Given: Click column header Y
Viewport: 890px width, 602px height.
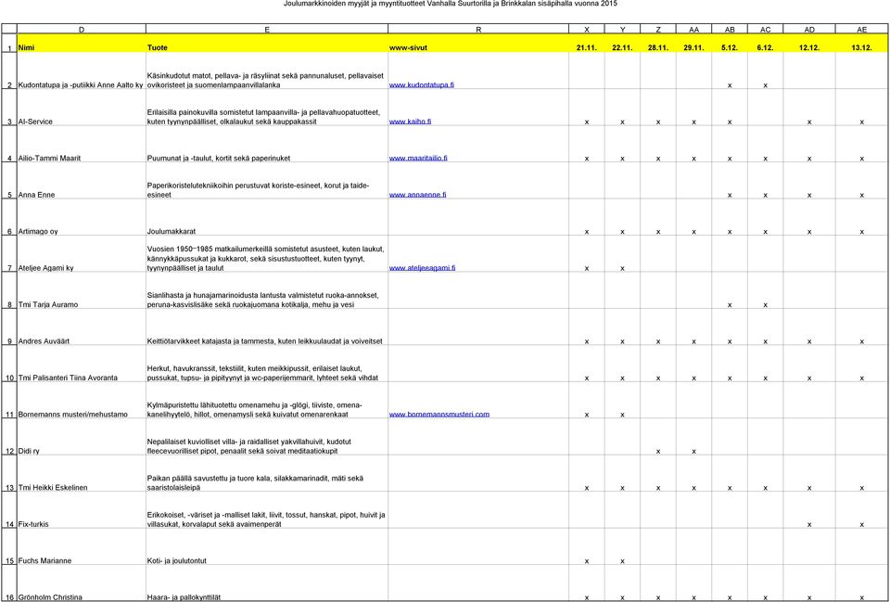Looking at the screenshot, I should [x=622, y=29].
